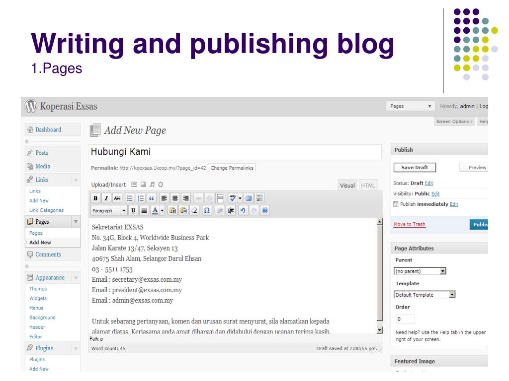Insert the More tag

(220, 198)
